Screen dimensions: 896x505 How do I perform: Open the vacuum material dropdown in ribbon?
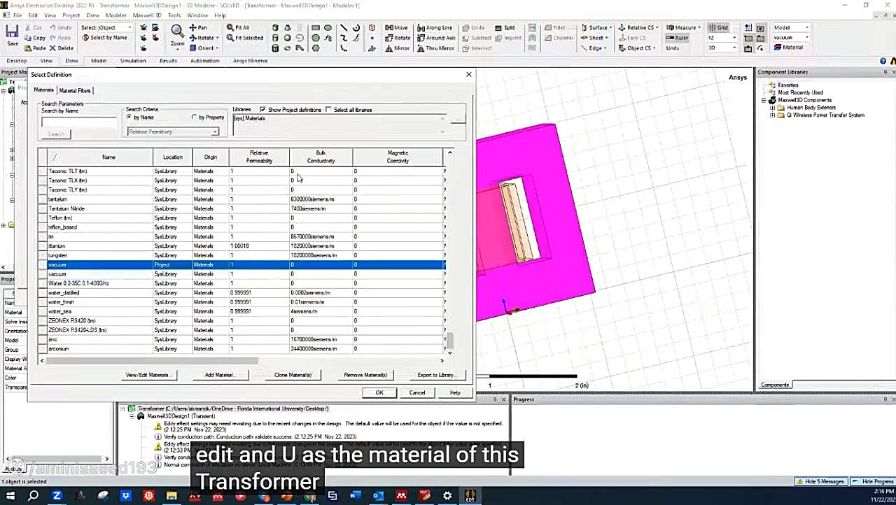pyautogui.click(x=791, y=38)
